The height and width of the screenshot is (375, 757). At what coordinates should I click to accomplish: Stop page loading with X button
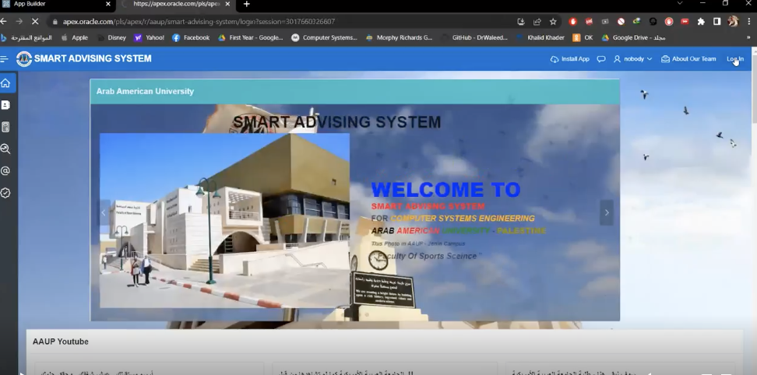click(x=36, y=22)
